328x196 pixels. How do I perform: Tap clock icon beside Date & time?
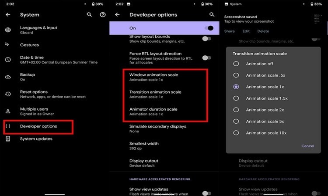8,60
